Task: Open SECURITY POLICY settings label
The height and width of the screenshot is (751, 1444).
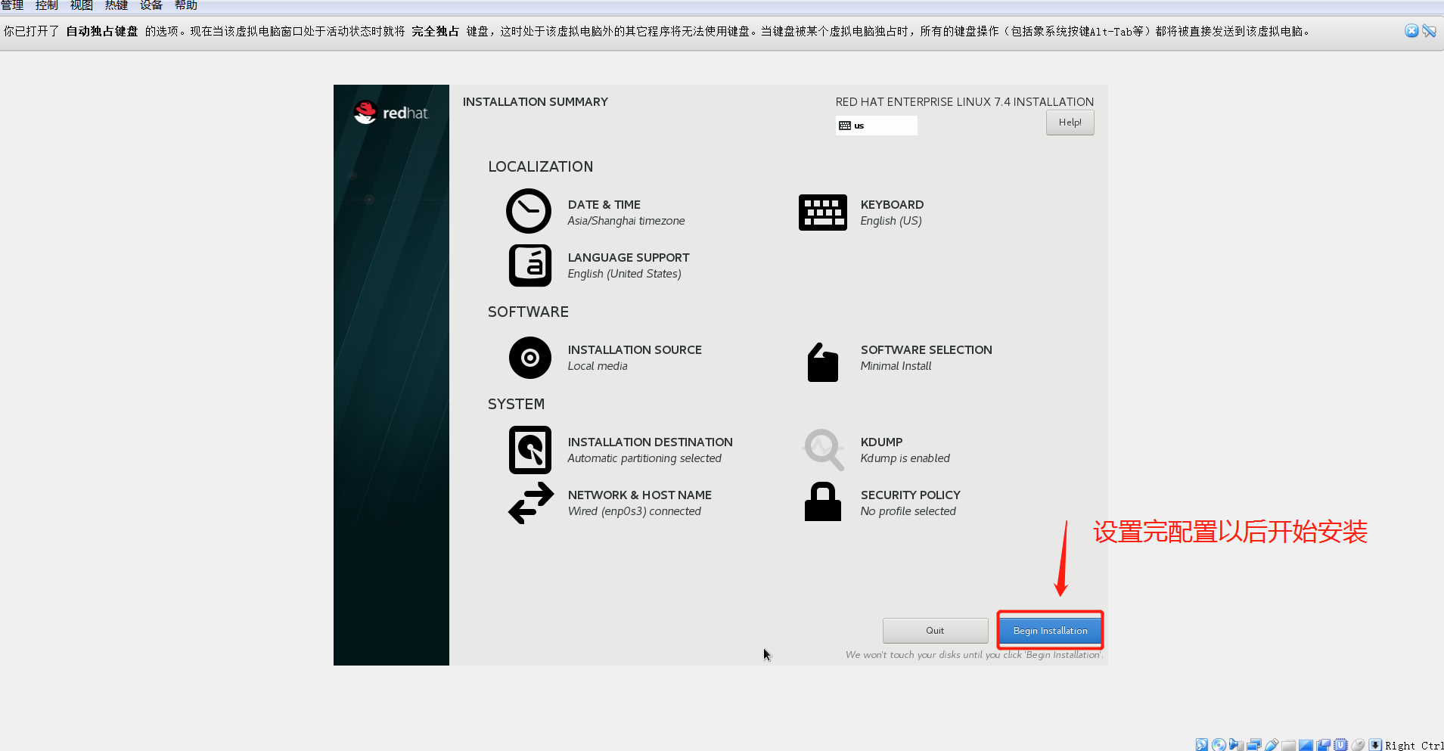Action: [x=910, y=495]
